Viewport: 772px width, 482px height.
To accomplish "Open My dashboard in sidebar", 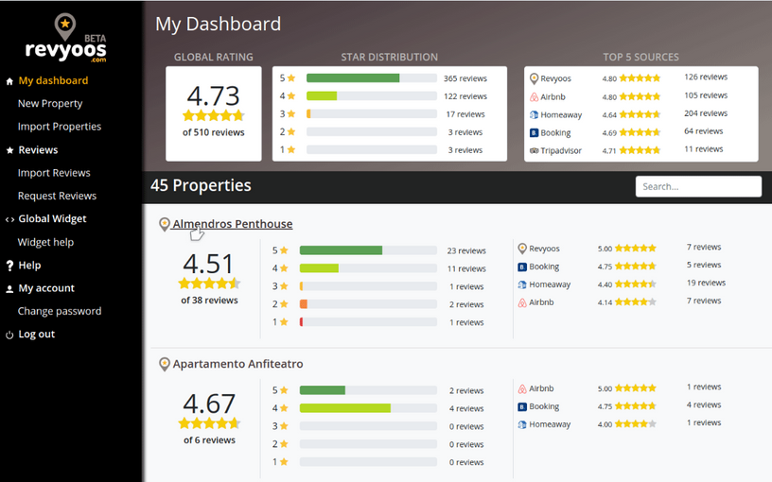I will [x=53, y=80].
